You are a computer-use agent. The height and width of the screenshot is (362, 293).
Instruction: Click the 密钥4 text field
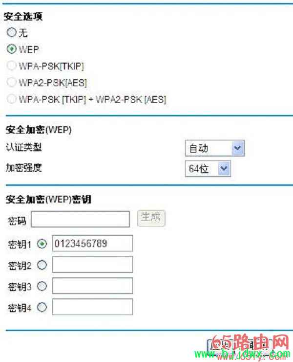pyautogui.click(x=92, y=307)
